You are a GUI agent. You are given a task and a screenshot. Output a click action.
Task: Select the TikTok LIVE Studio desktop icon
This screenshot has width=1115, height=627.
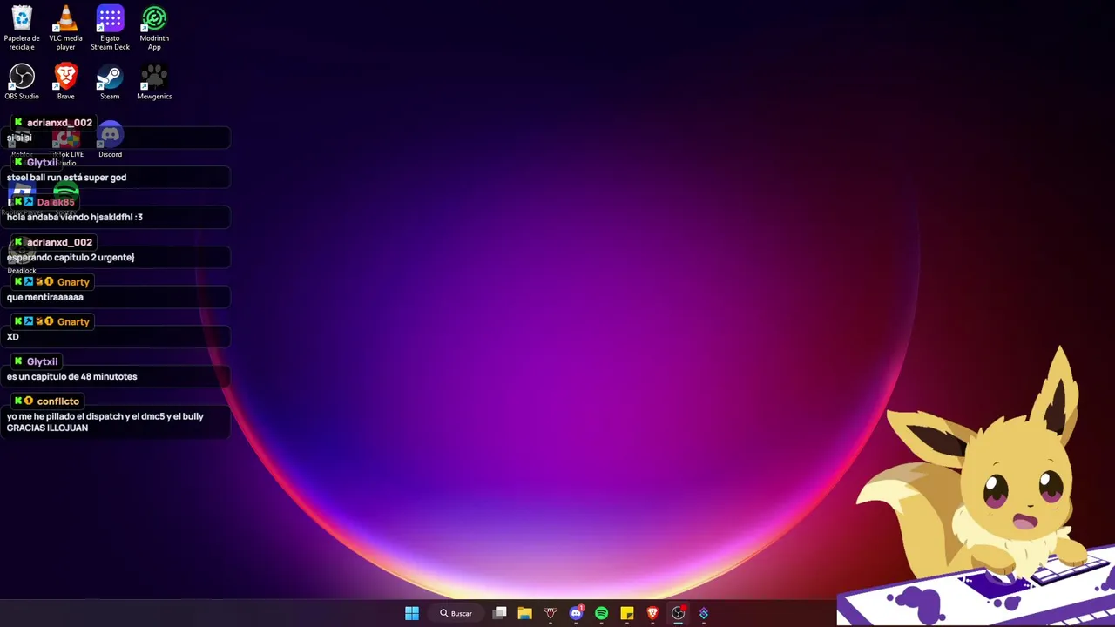(65, 145)
